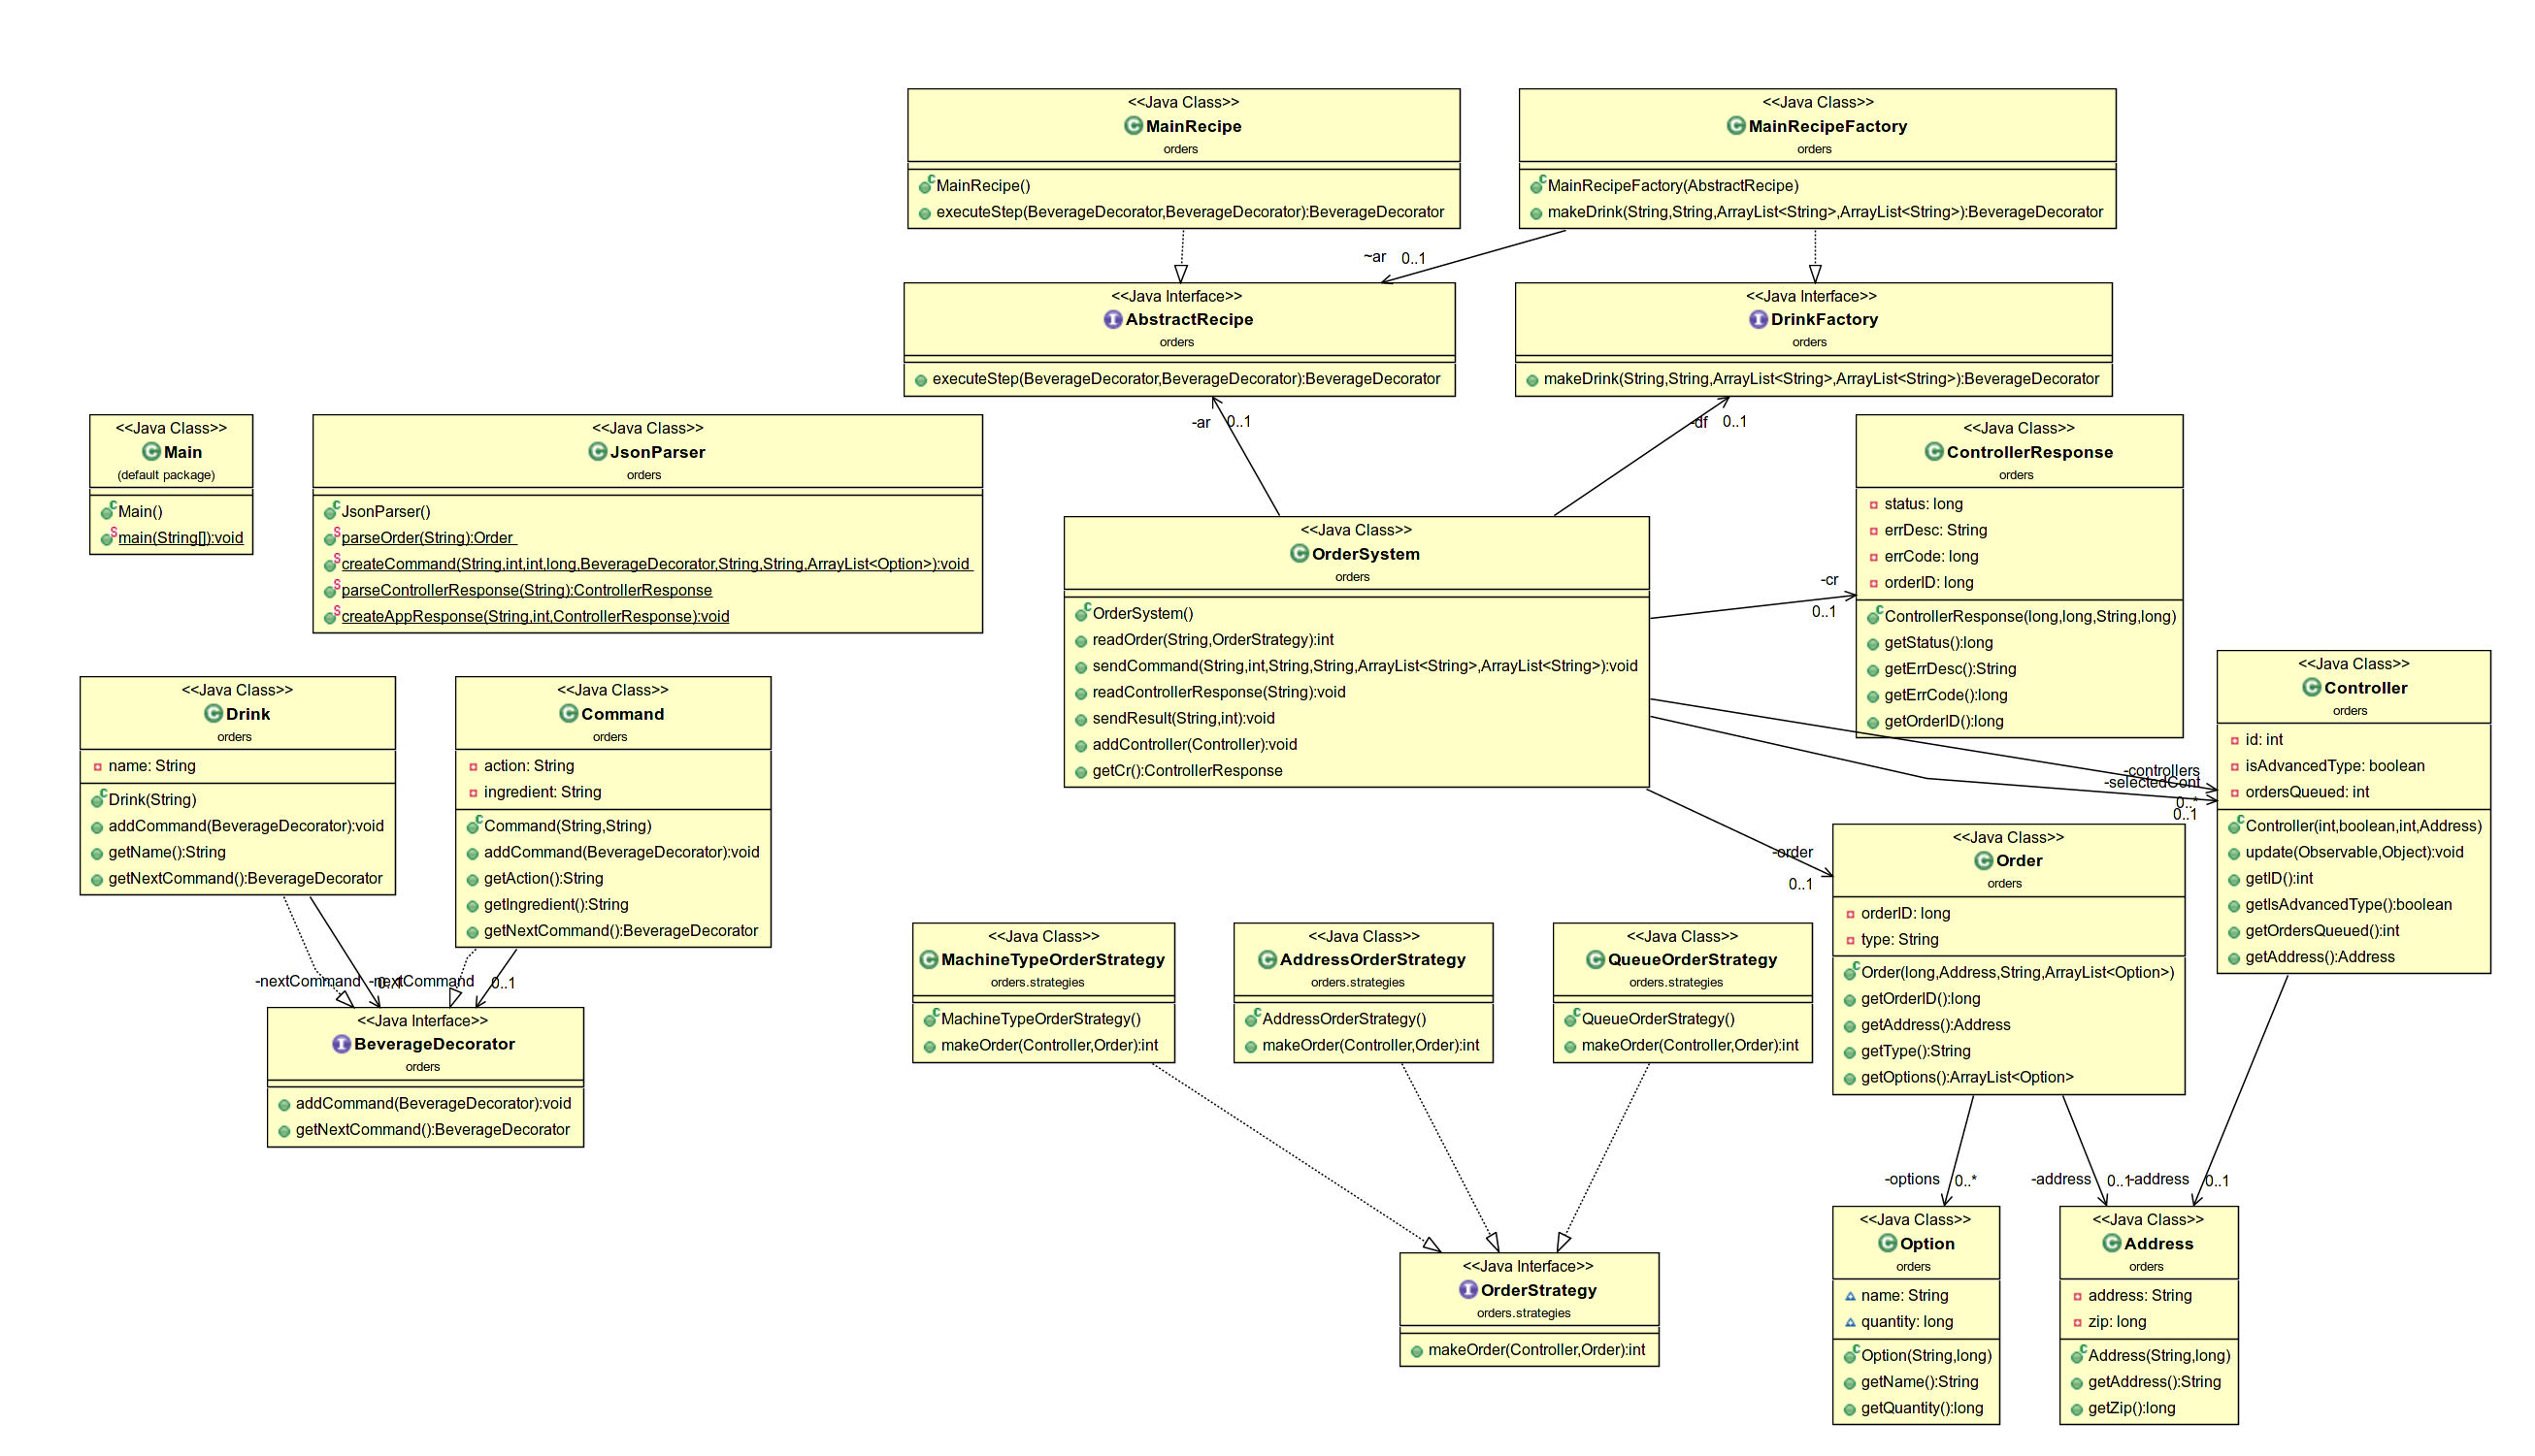The image size is (2535, 1456).
Task: Select getIngredient():String in Command
Action: pos(556,904)
